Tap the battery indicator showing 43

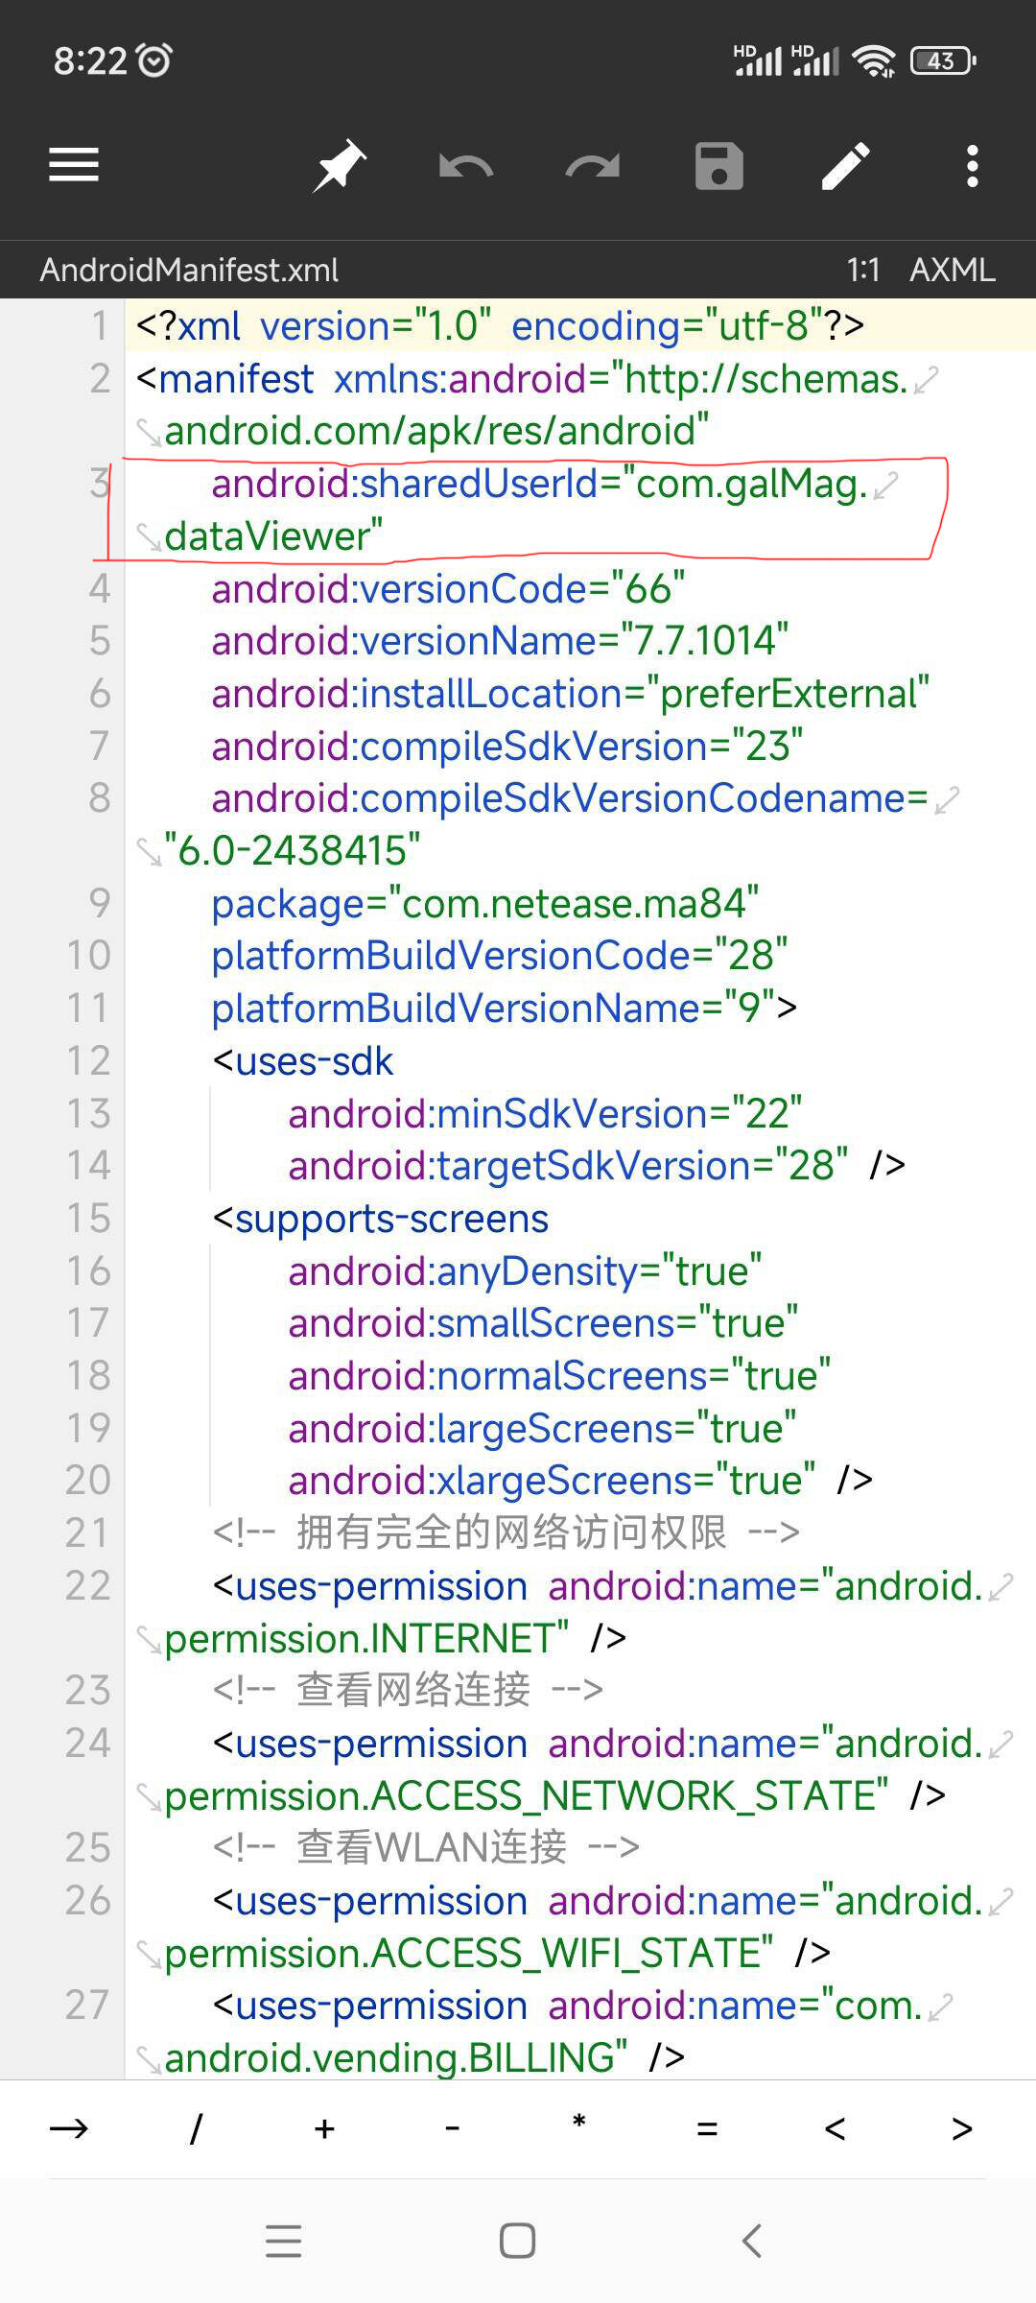943,60
